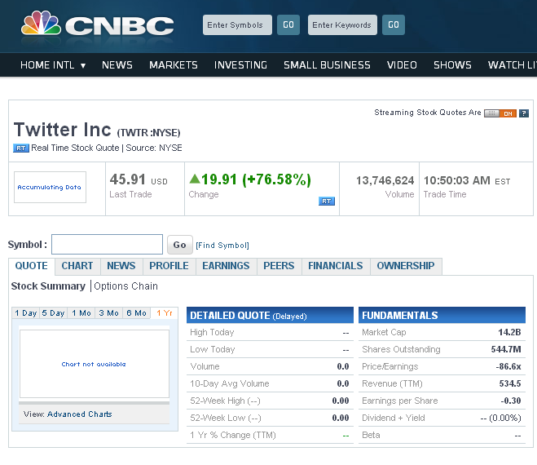Select the 1 Mo chart range
Image resolution: width=537 pixels, height=465 pixels.
[81, 313]
